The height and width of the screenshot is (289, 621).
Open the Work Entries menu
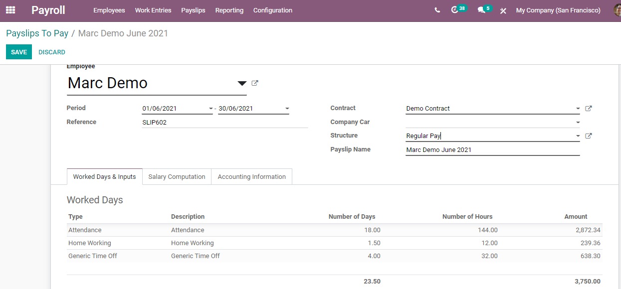click(x=153, y=10)
